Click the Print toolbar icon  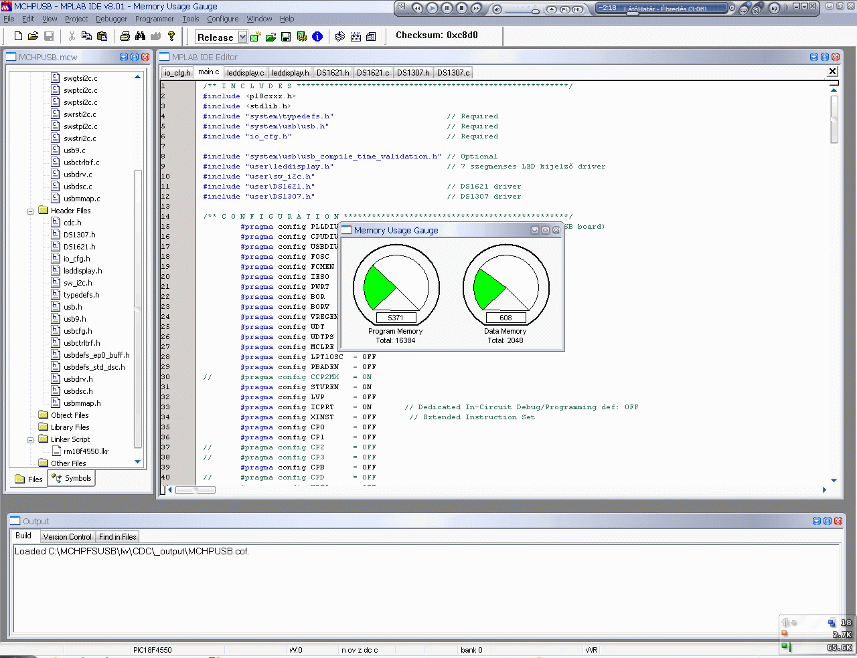(x=125, y=36)
